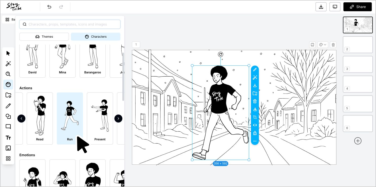Start presentation mode from top bar
Screen dimensions: 376x187
(335, 7)
